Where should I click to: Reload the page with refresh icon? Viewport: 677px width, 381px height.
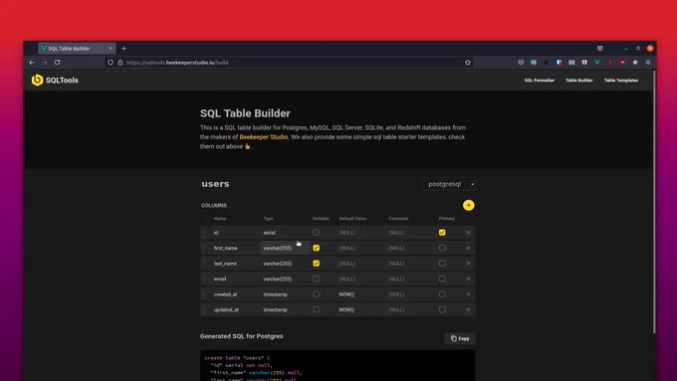(x=57, y=63)
